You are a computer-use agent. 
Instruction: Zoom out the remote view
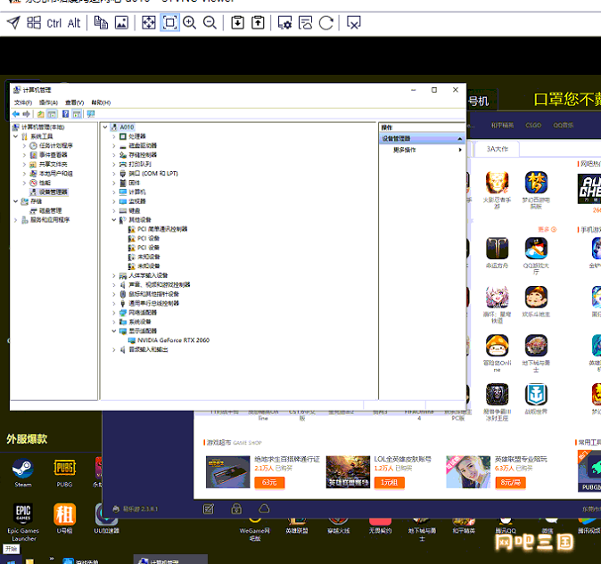[210, 22]
